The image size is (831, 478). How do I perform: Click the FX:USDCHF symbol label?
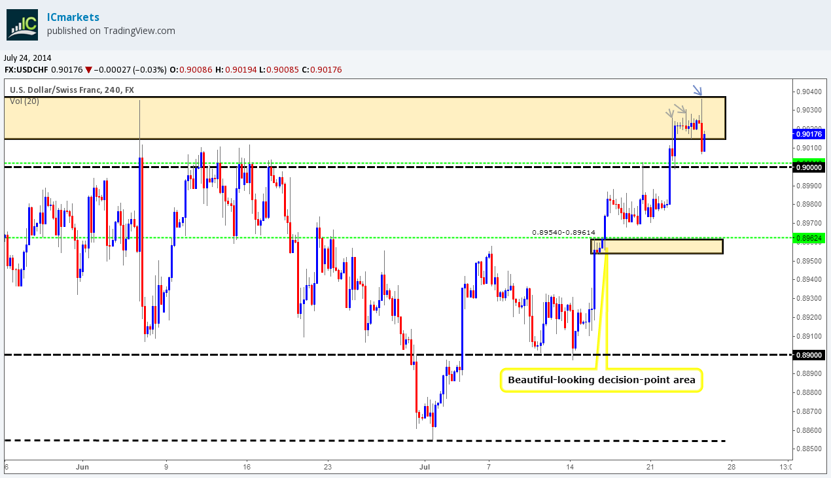click(x=26, y=69)
